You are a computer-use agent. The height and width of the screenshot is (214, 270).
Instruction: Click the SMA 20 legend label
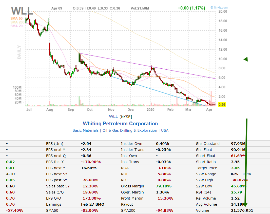[16, 26]
